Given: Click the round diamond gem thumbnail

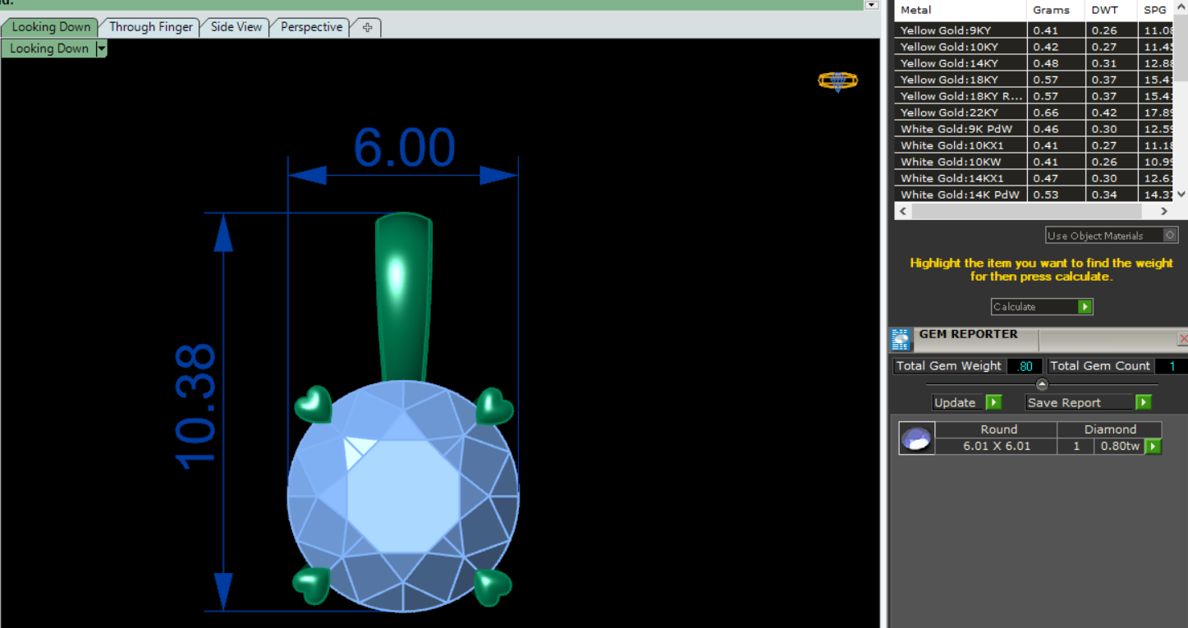Looking at the screenshot, I should (916, 438).
